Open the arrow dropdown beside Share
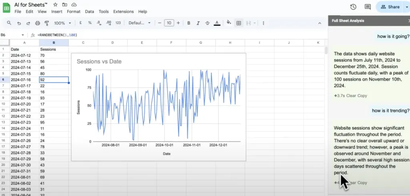410x196 pixels. pos(407,7)
